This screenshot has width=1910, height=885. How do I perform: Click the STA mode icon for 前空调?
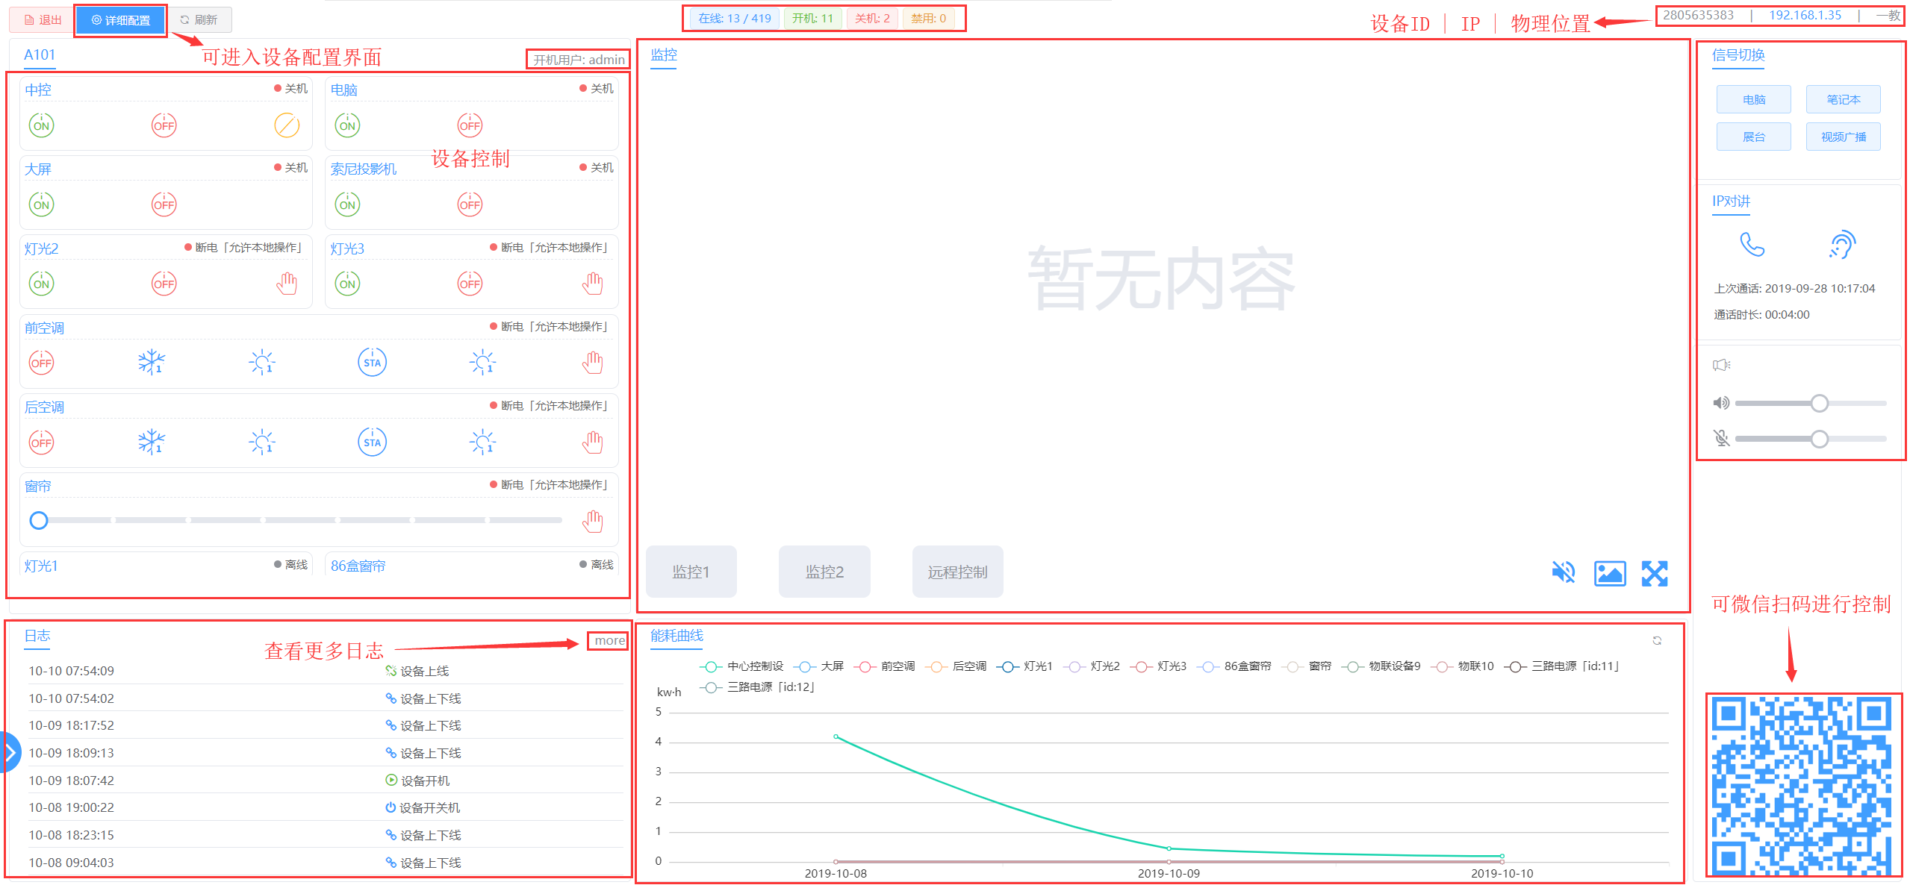pos(372,363)
